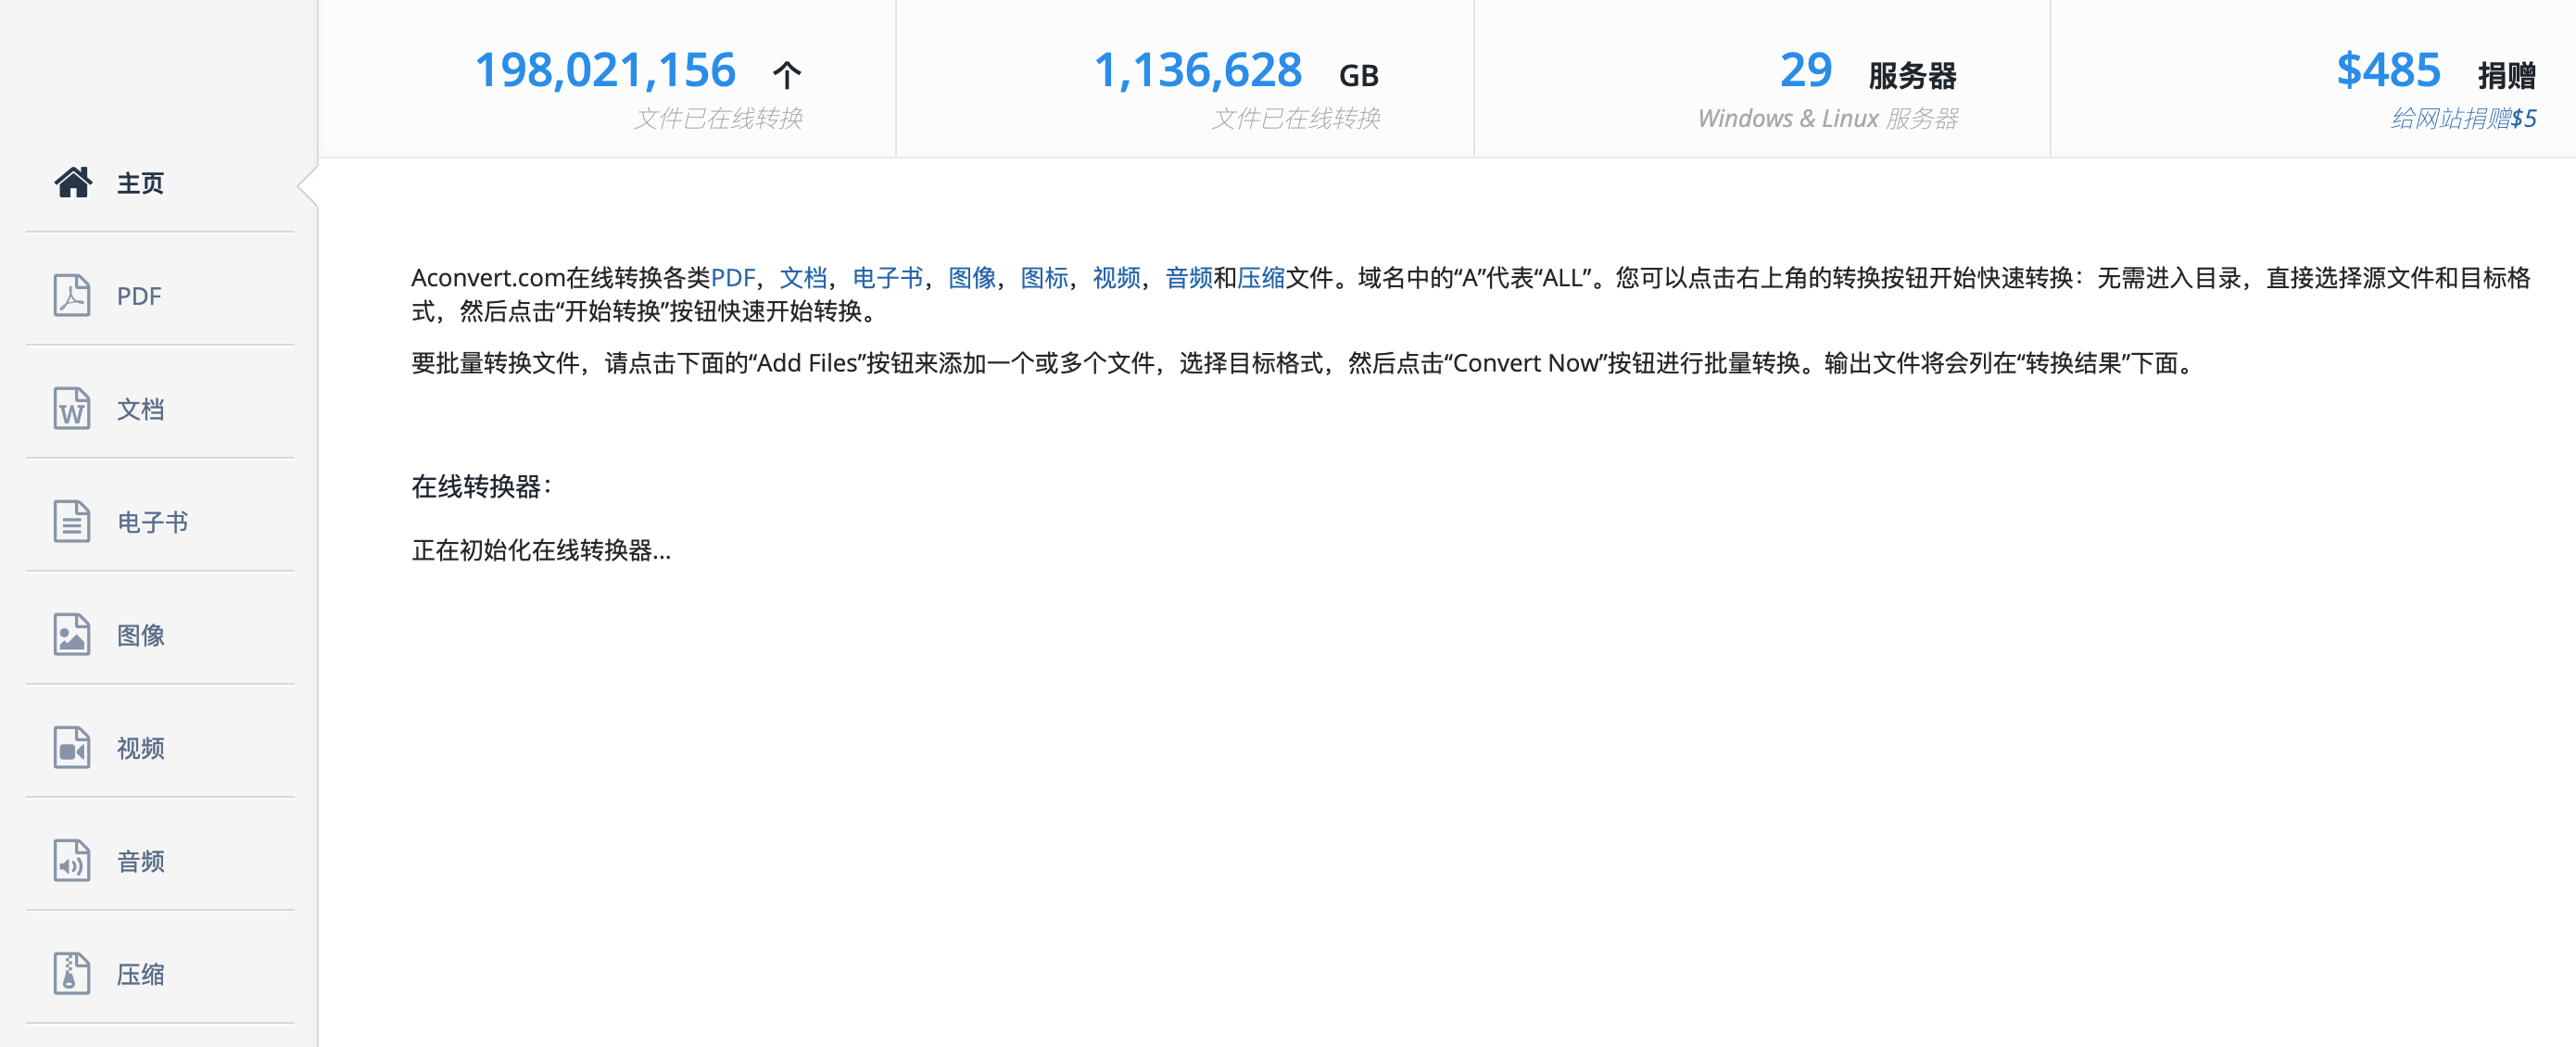Select the 压缩 compression converter icon
Image resolution: width=2576 pixels, height=1047 pixels.
pos(71,974)
